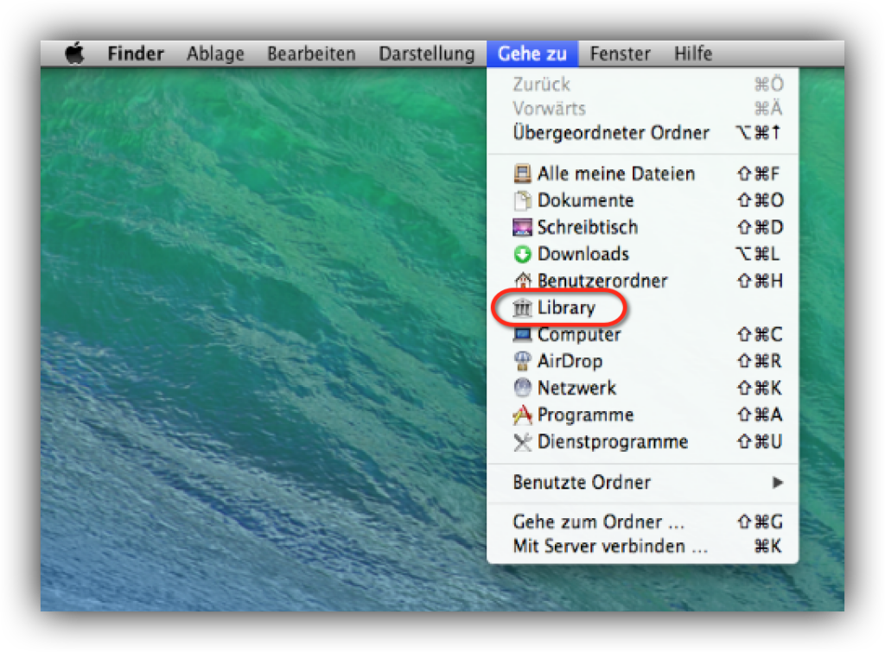Screen dimensions: 885x652
Task: Click the Programme applications icon
Action: (522, 415)
